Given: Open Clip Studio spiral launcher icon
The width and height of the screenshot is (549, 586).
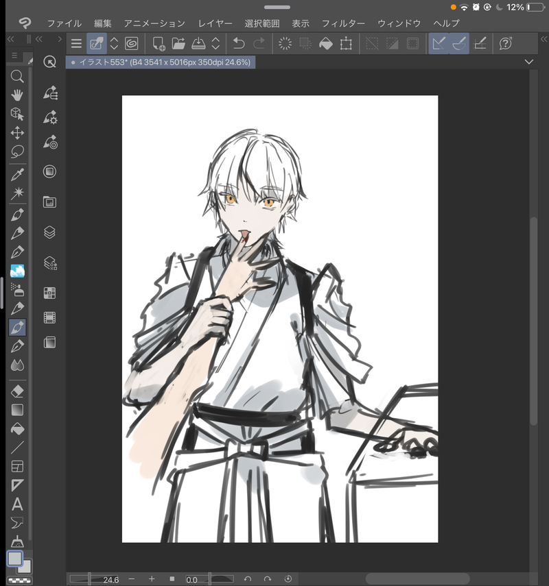Looking at the screenshot, I should [x=131, y=44].
